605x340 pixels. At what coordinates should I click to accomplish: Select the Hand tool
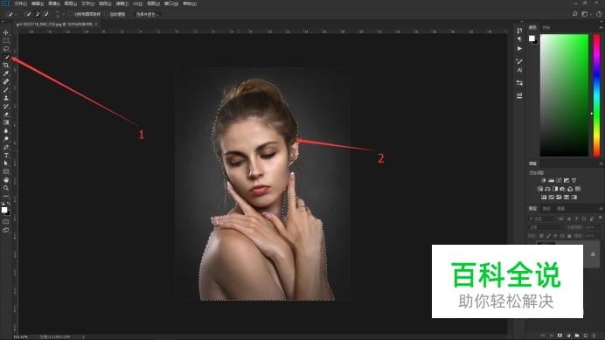pyautogui.click(x=6, y=180)
